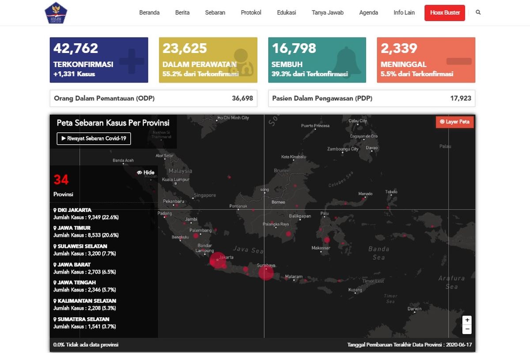Click the DKI Jakarta location pin
This screenshot has width=530, height=353.
(55, 210)
